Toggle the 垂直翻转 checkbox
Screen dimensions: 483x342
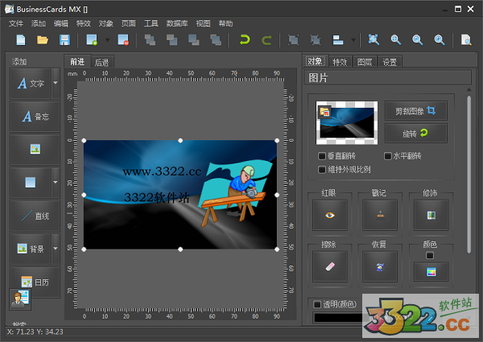[321, 156]
